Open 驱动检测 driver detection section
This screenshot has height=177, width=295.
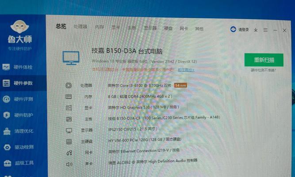(19, 147)
